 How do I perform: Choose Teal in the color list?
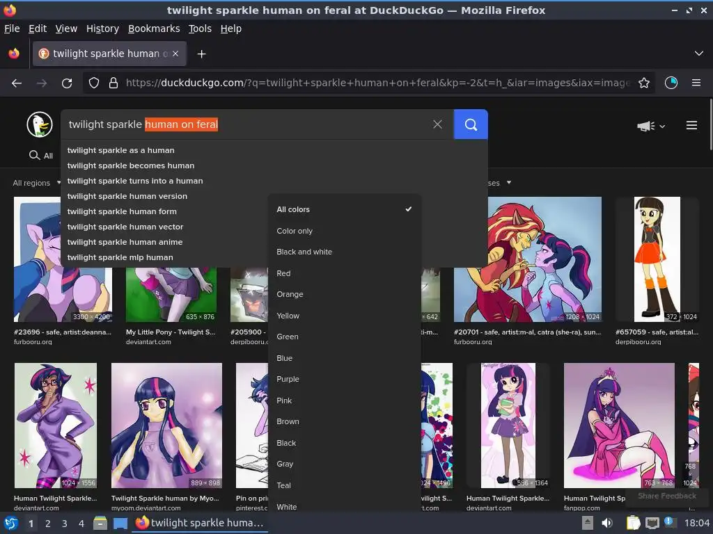(344, 485)
